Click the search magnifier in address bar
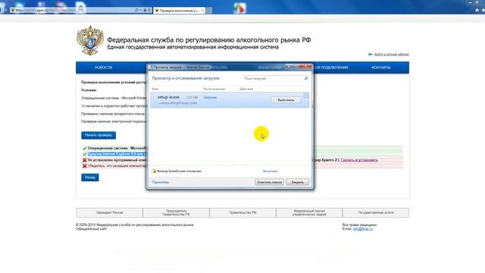 (136, 10)
